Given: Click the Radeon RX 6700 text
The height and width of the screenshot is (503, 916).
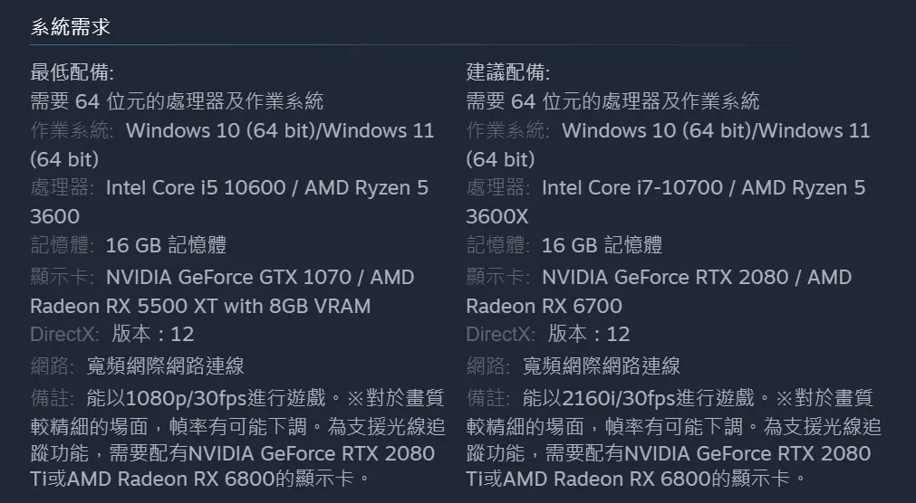Looking at the screenshot, I should [x=545, y=306].
